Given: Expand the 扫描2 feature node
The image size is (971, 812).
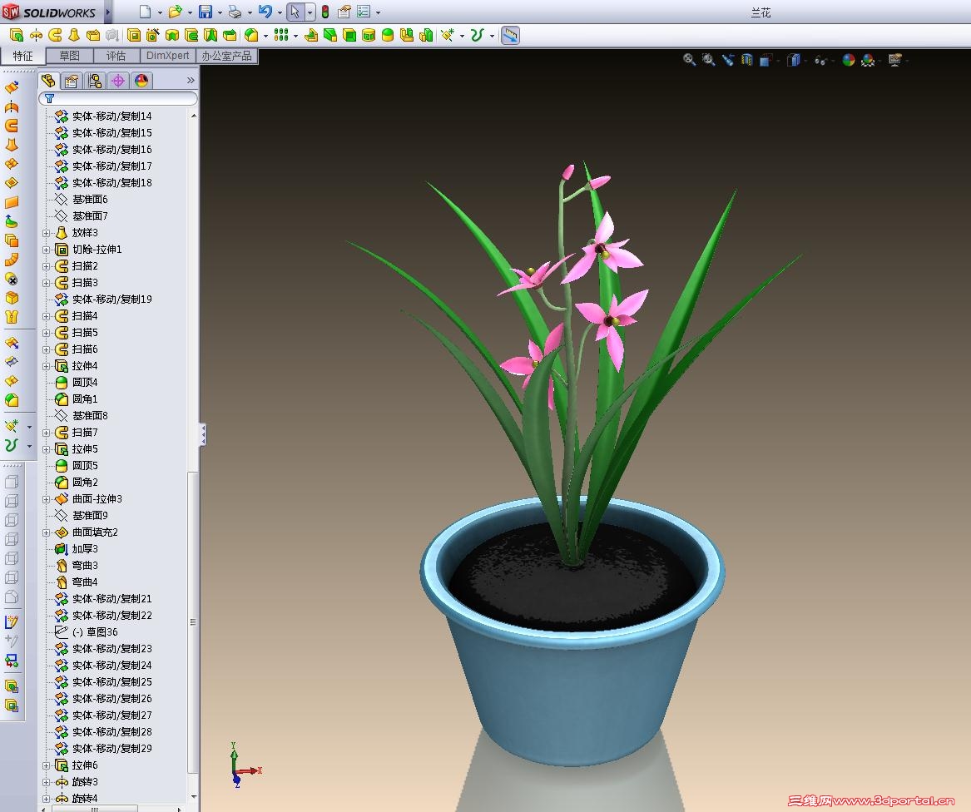Looking at the screenshot, I should click(x=47, y=266).
